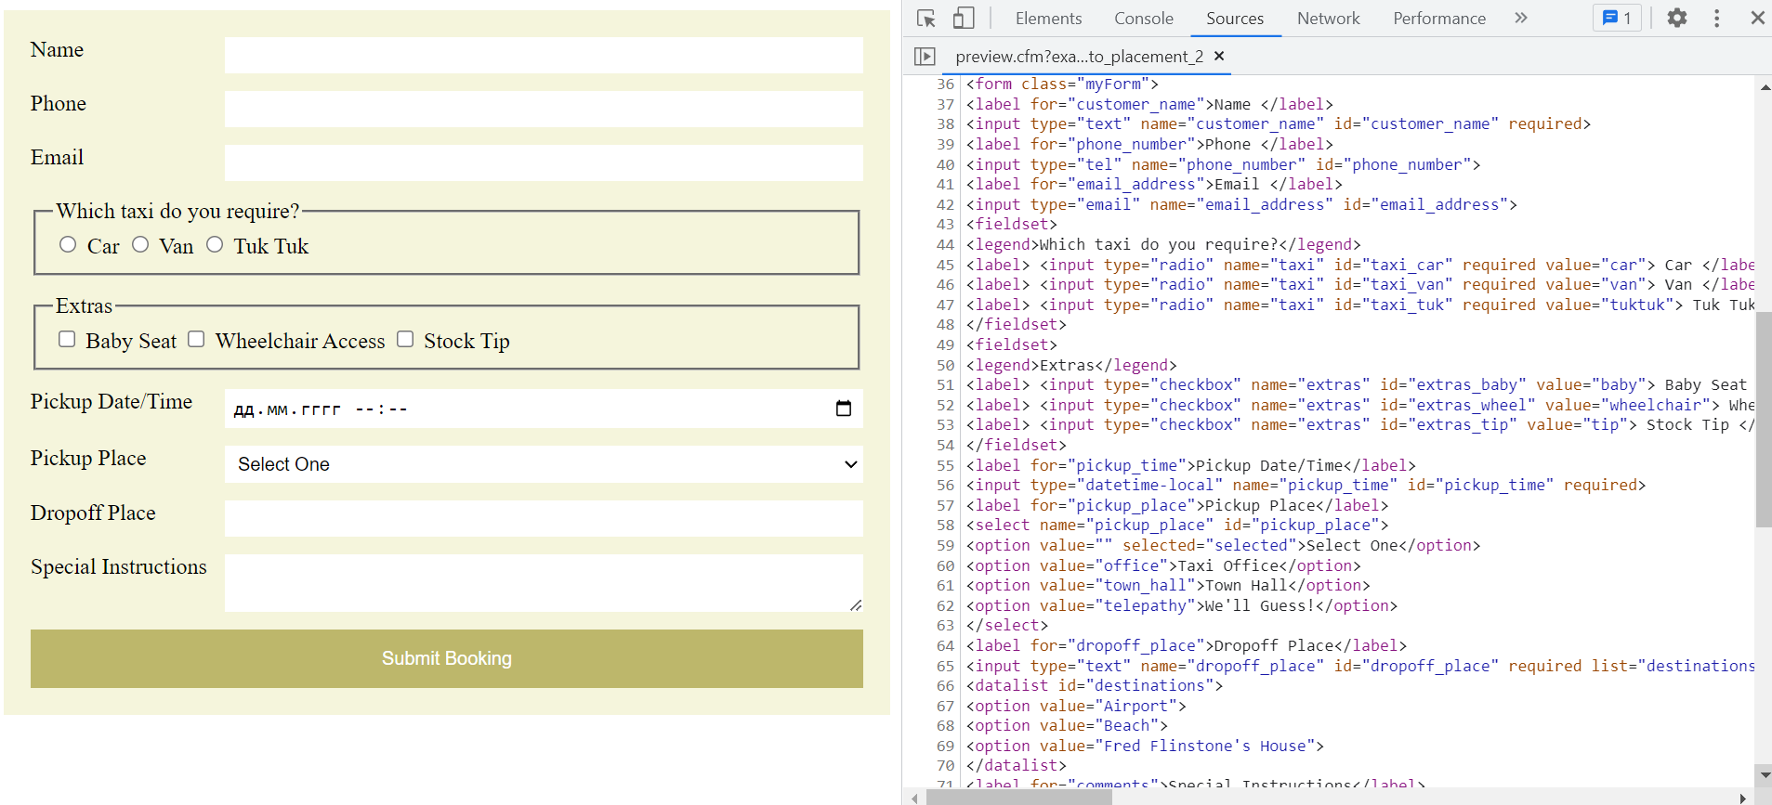Click the Dropoff Place text field
Screen dimensions: 1772x805
(x=544, y=518)
